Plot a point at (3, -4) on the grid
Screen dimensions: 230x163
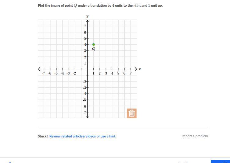(106, 94)
